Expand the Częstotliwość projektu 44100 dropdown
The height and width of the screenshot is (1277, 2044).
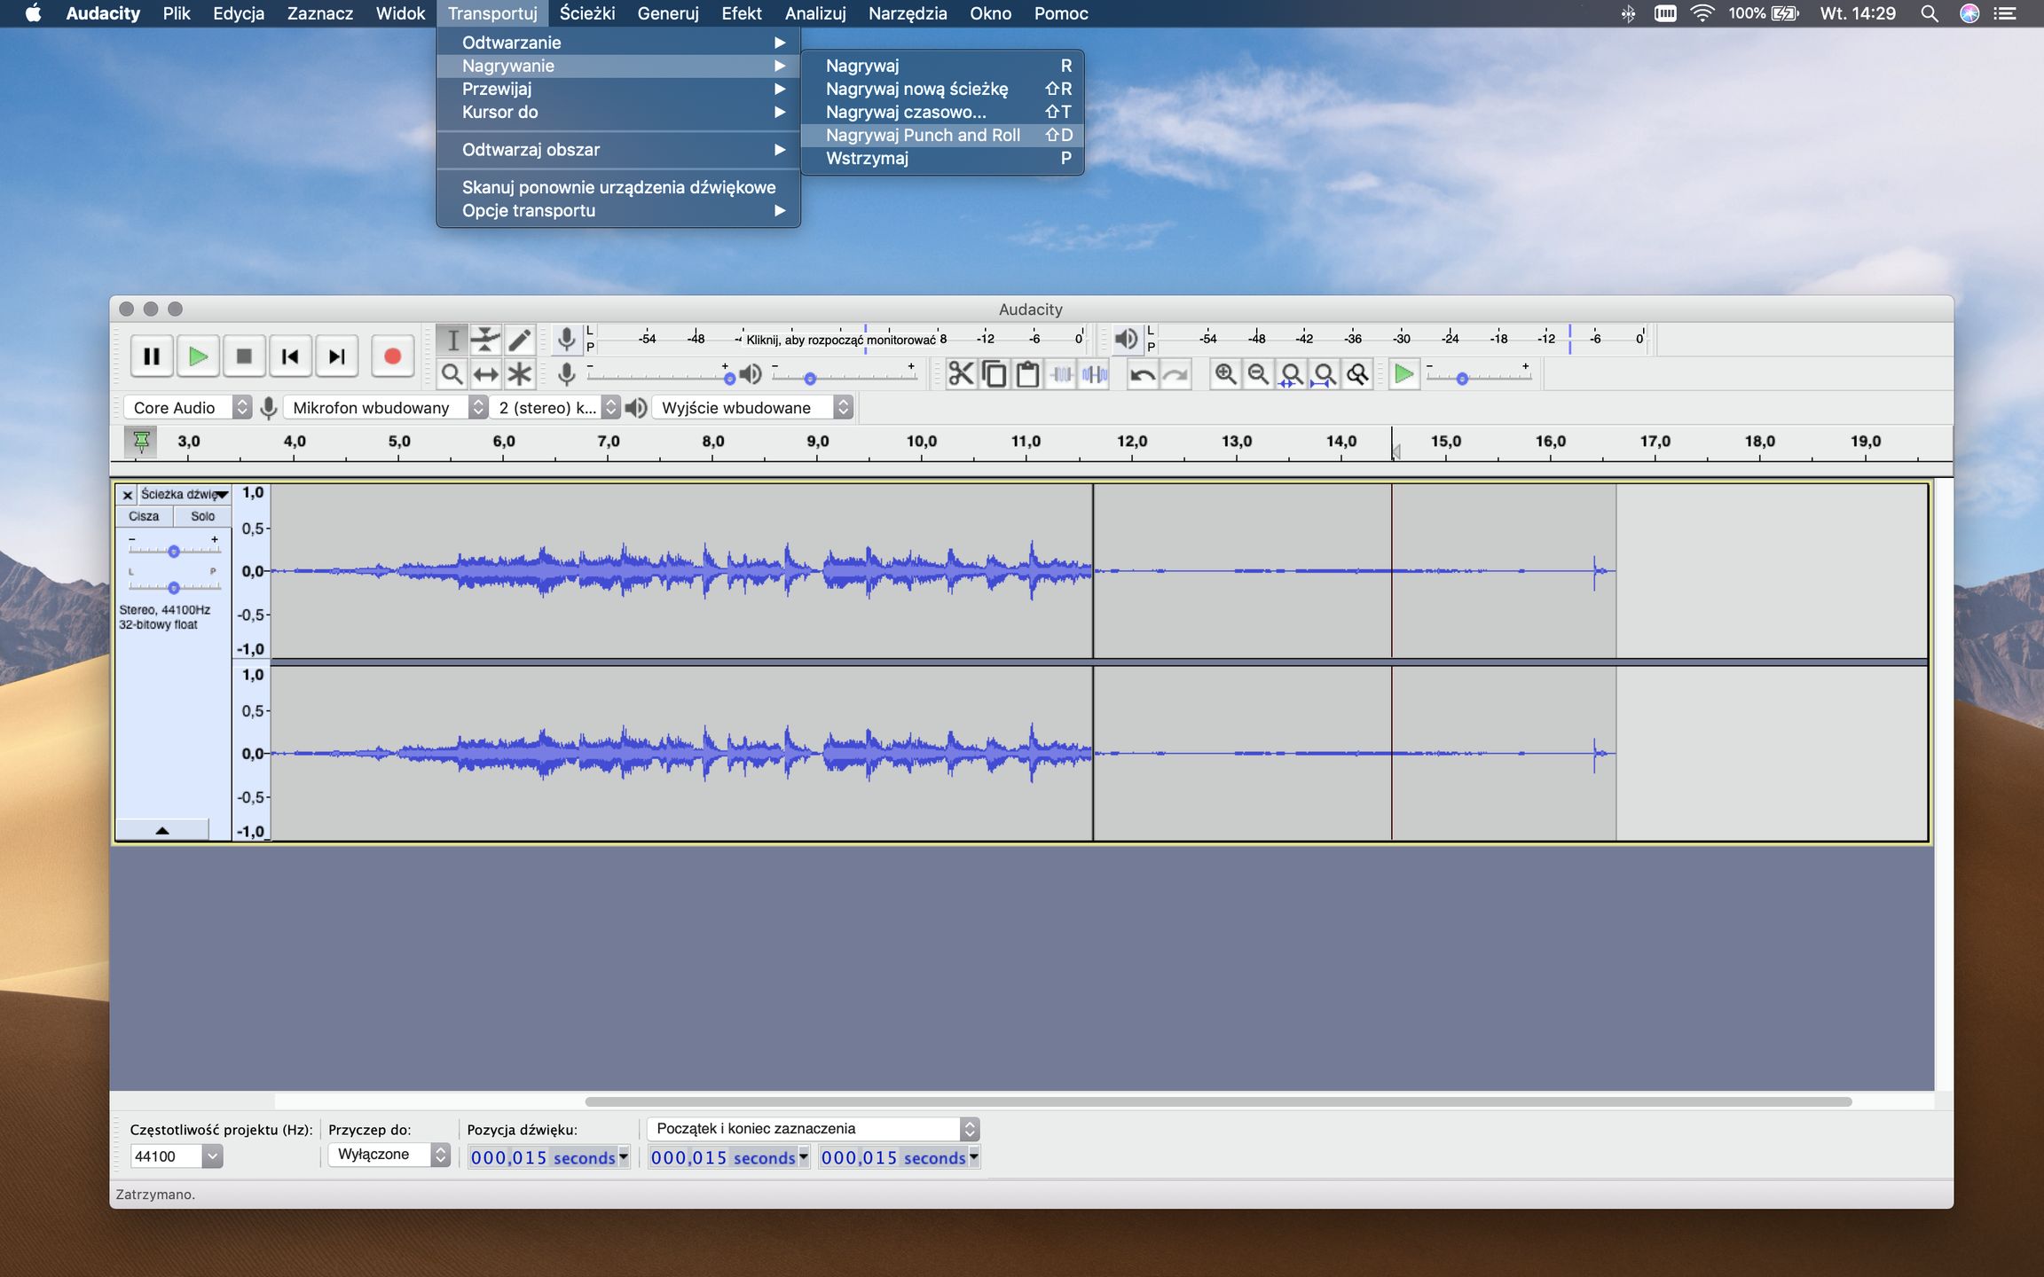point(212,1156)
